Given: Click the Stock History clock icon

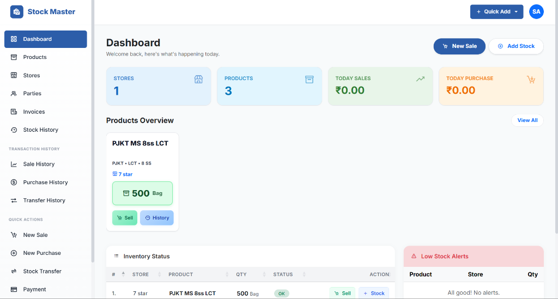Looking at the screenshot, I should click(14, 130).
